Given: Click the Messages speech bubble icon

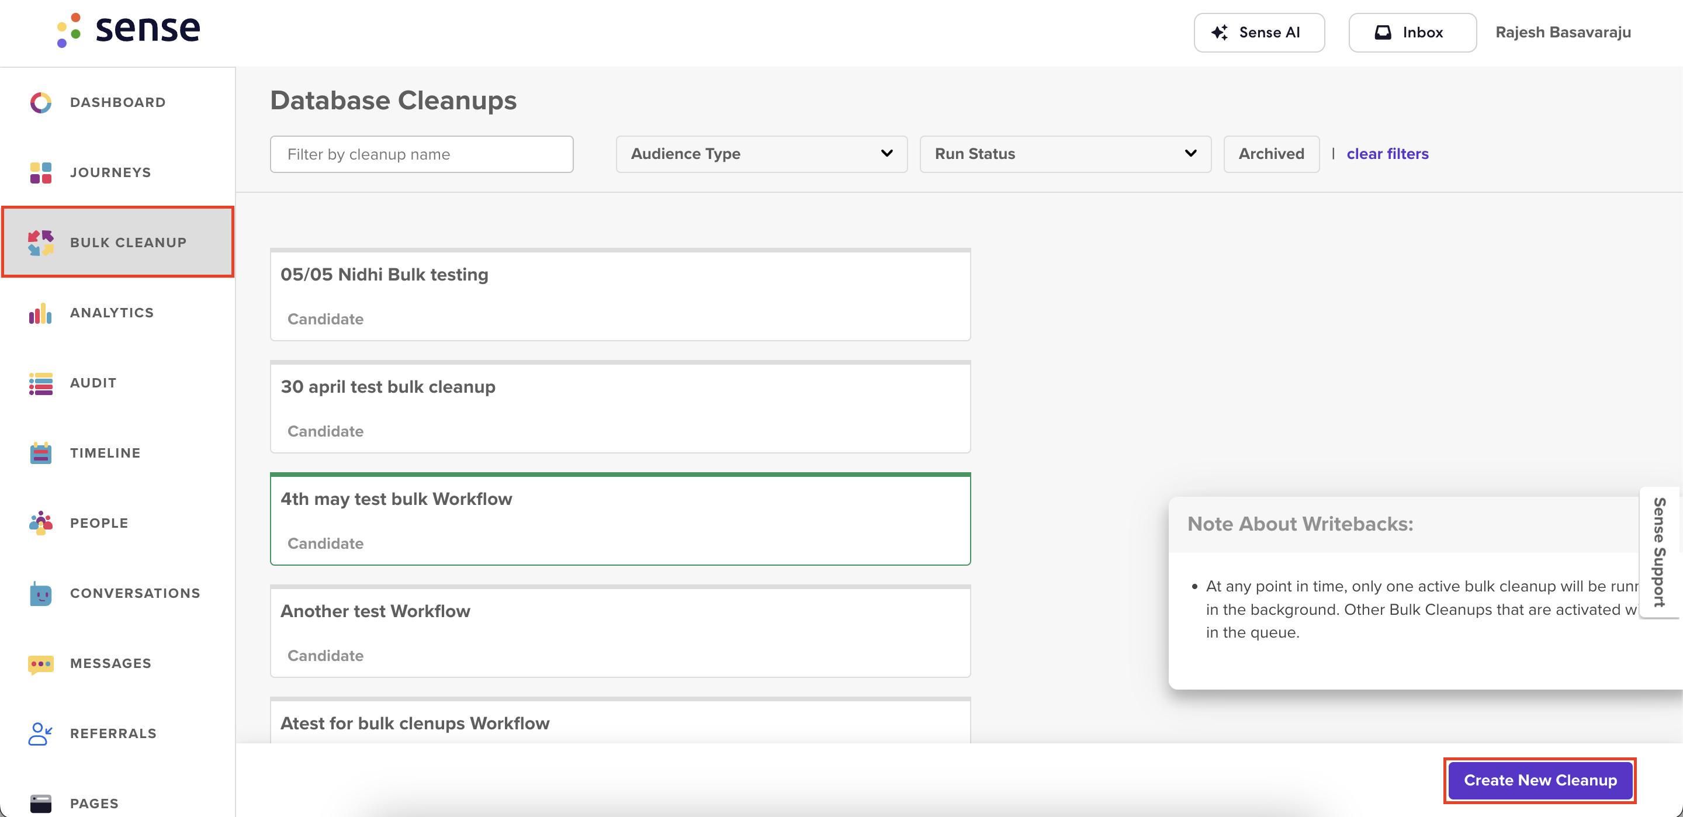Looking at the screenshot, I should tap(40, 663).
